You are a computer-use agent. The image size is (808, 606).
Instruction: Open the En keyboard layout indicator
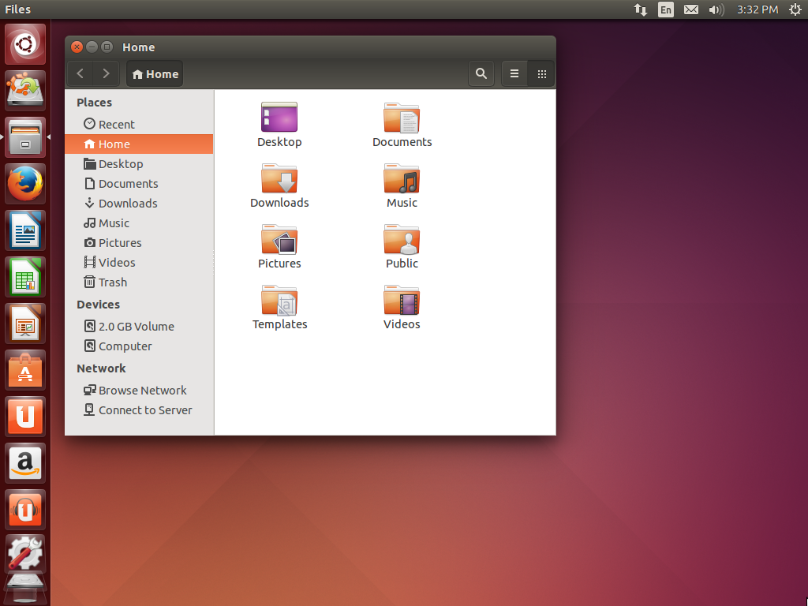666,9
